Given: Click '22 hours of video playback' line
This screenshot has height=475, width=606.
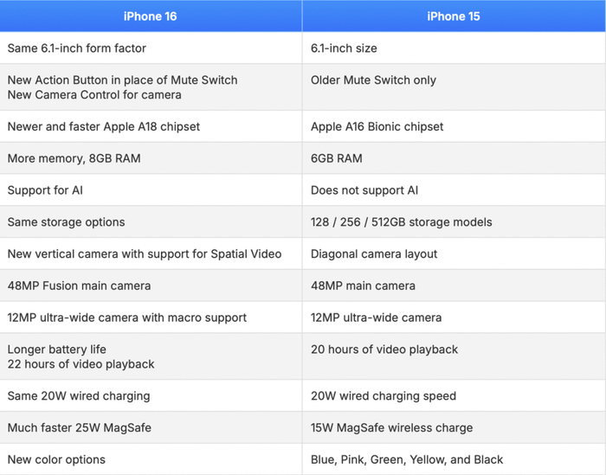Looking at the screenshot, I should coord(81,364).
